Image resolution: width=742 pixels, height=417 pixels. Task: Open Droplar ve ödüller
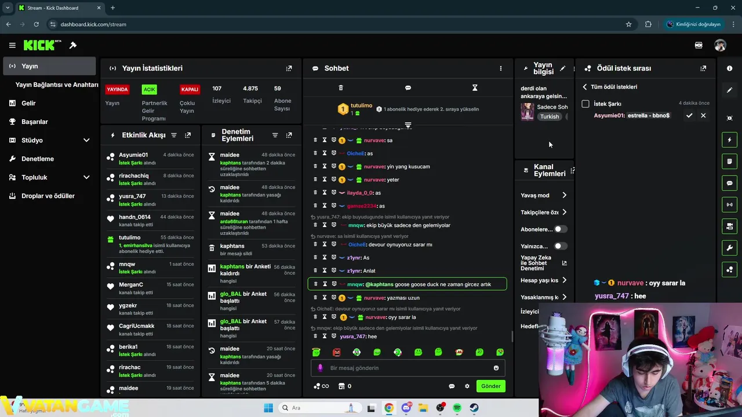49,196
